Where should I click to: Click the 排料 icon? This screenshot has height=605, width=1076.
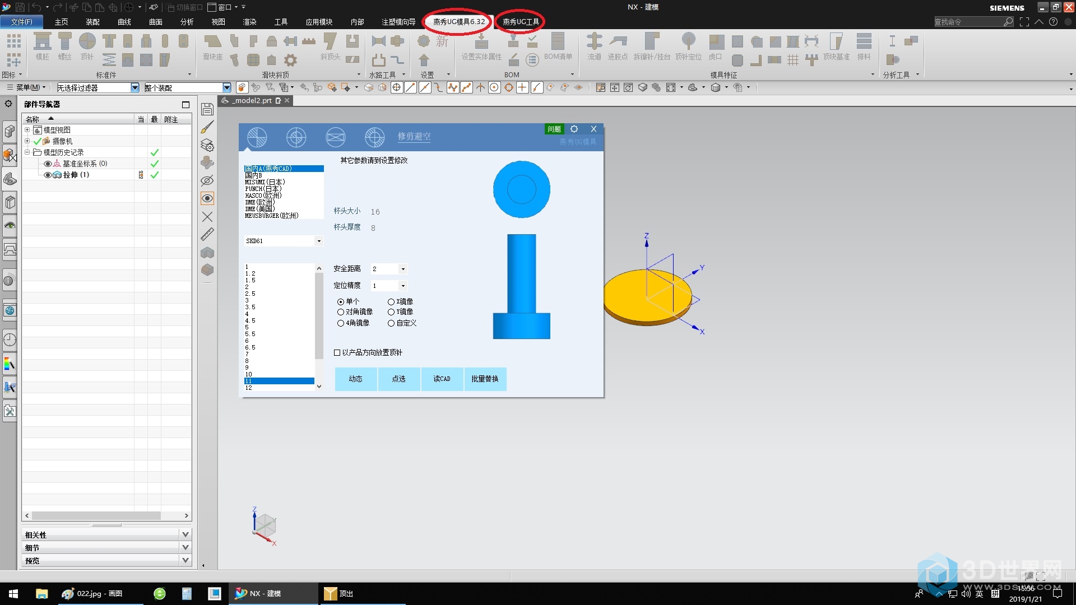click(864, 42)
